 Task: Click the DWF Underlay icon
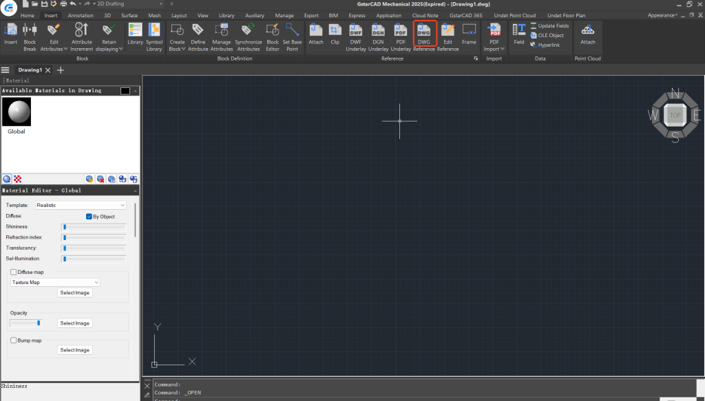[x=356, y=37]
